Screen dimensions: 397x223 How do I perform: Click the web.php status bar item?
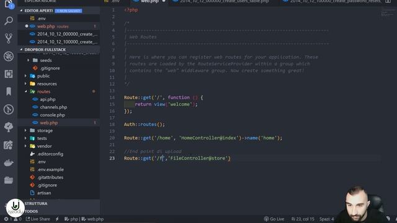(92, 219)
